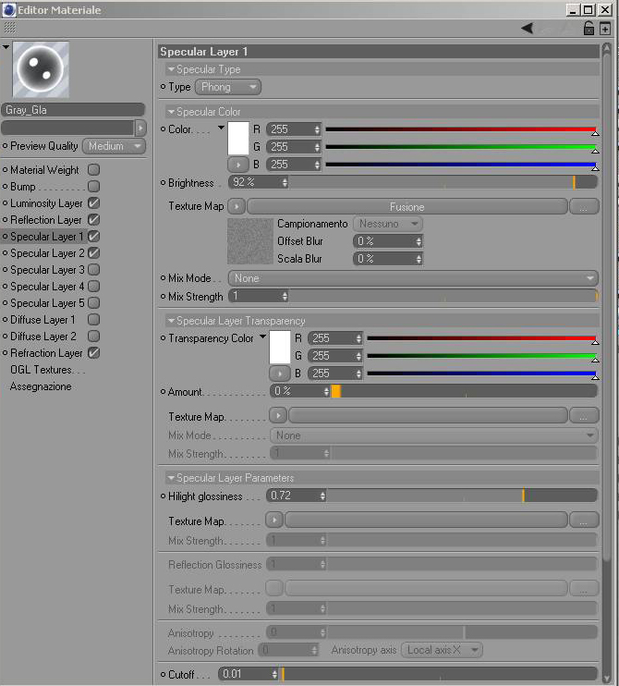Viewport: 619px width, 686px height.
Task: Open the Specular Color texture map arrow button
Action: 237,206
